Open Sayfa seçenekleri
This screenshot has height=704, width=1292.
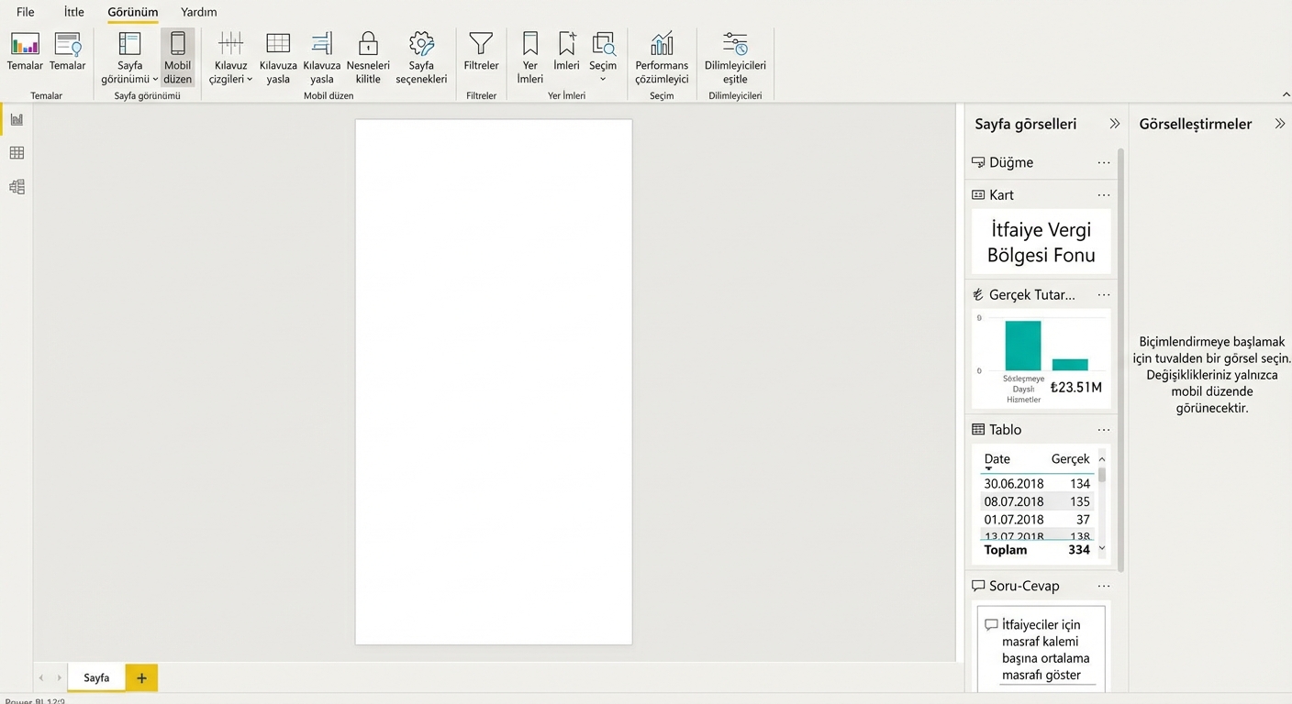click(x=421, y=55)
